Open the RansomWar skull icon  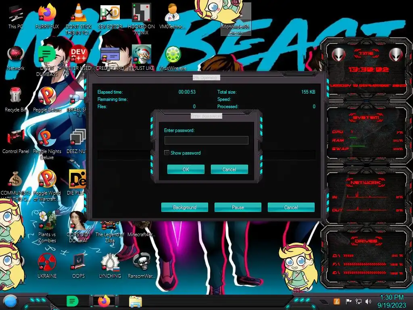pyautogui.click(x=141, y=266)
